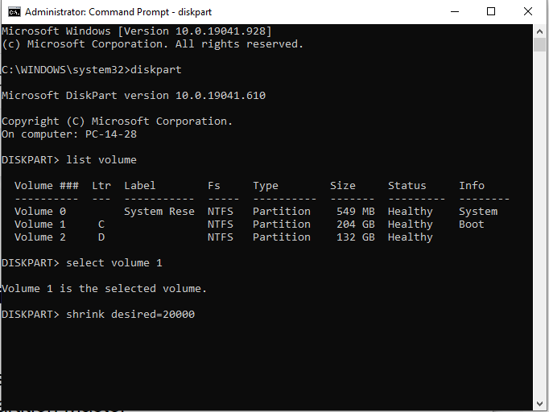Close the diskpart Command Prompt window
The image size is (549, 412).
[x=529, y=12]
